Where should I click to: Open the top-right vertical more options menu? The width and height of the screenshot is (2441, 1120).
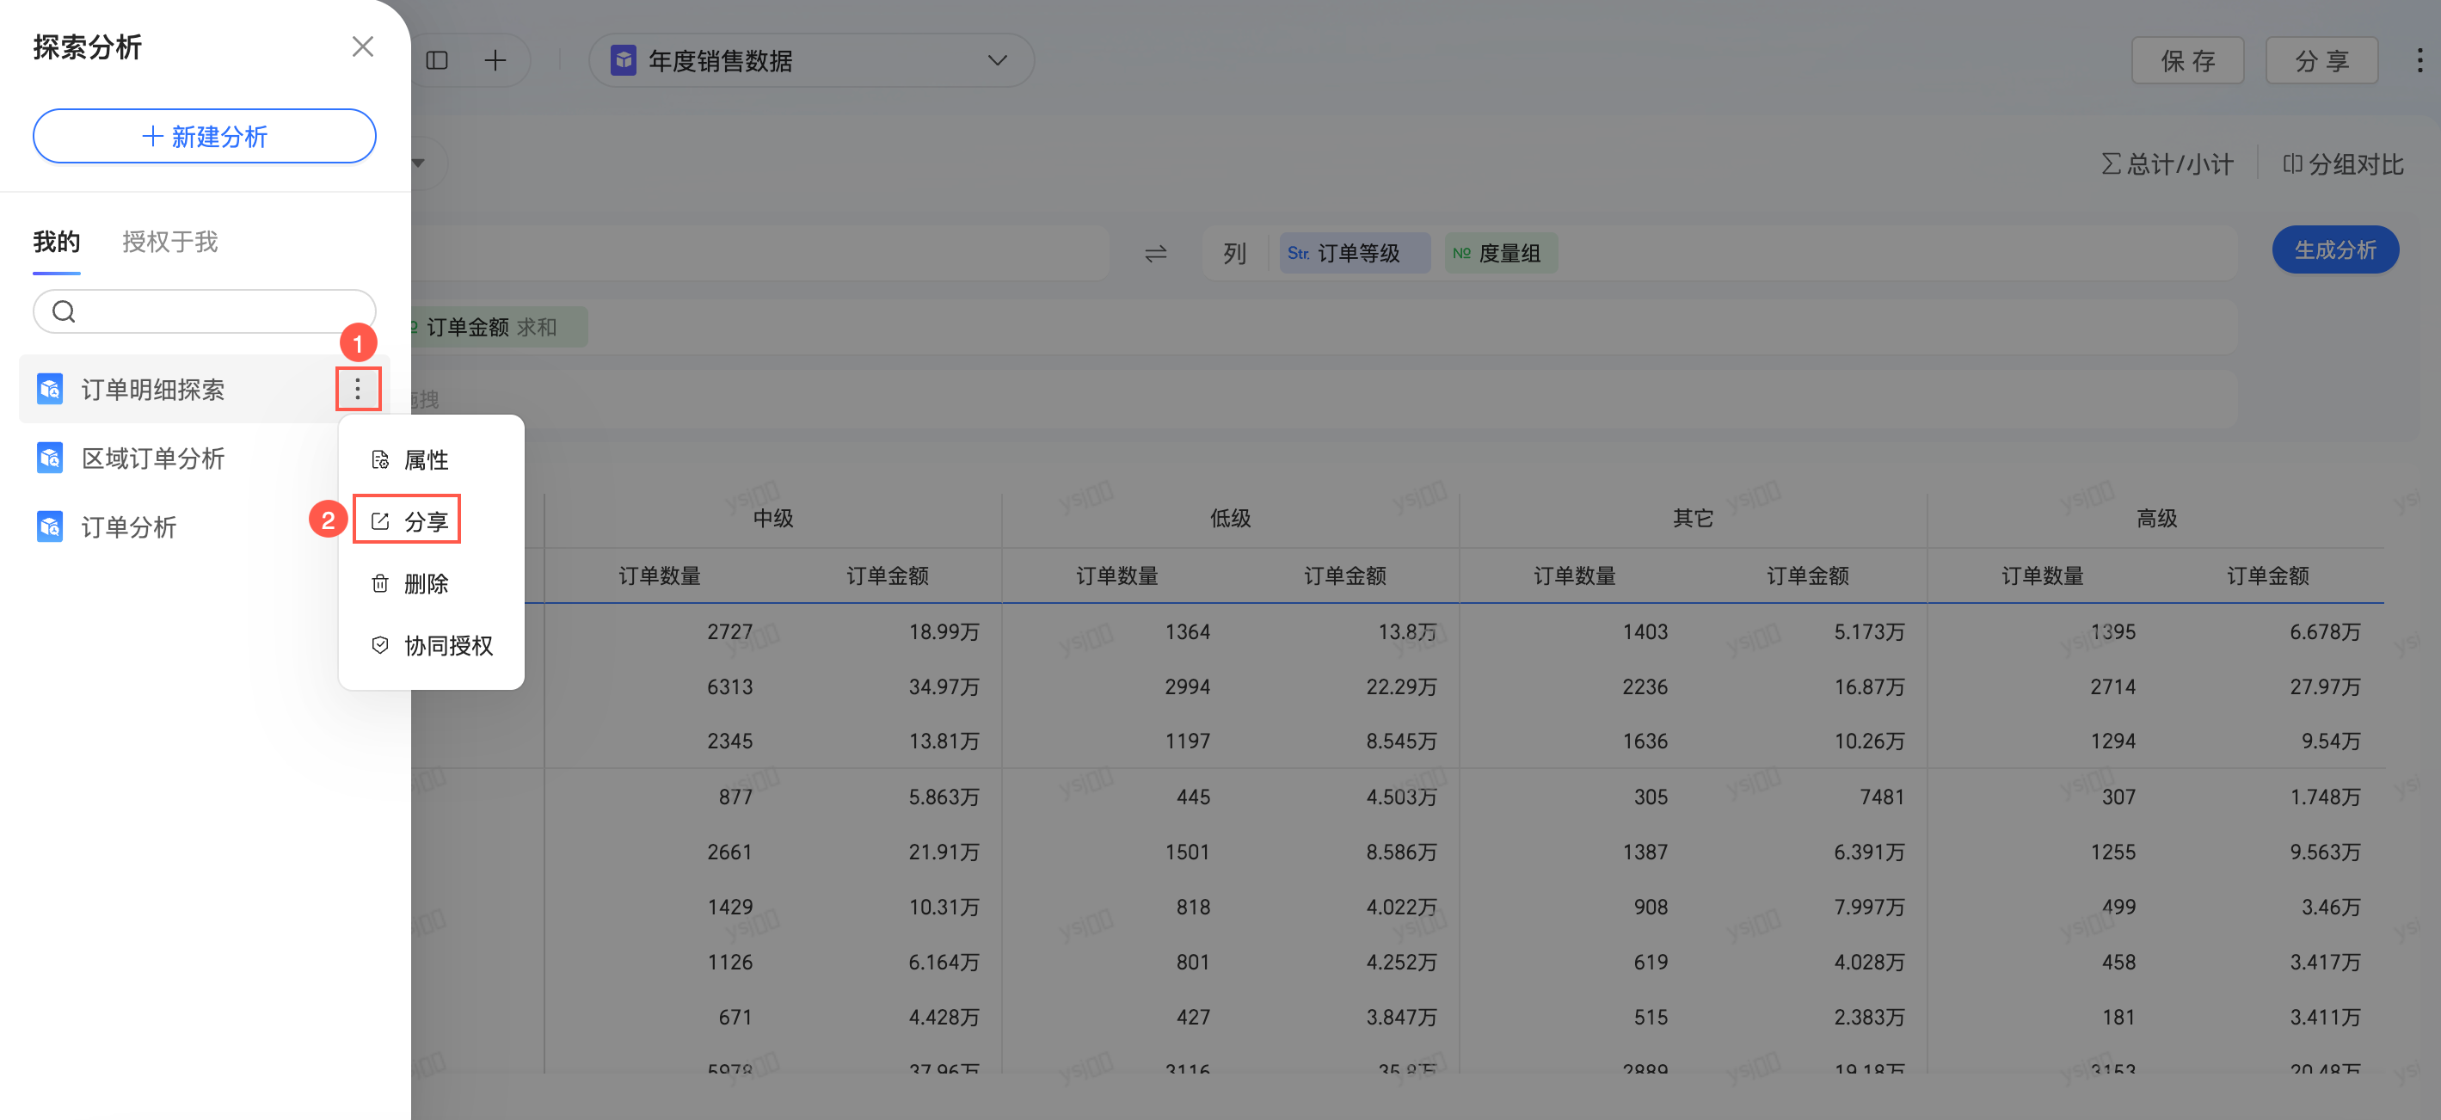pos(2419,60)
